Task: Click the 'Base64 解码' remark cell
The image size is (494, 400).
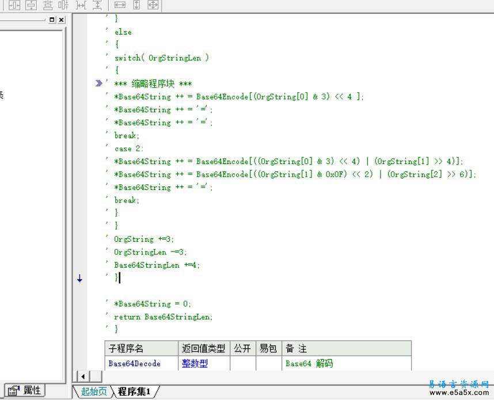Action: (347, 364)
